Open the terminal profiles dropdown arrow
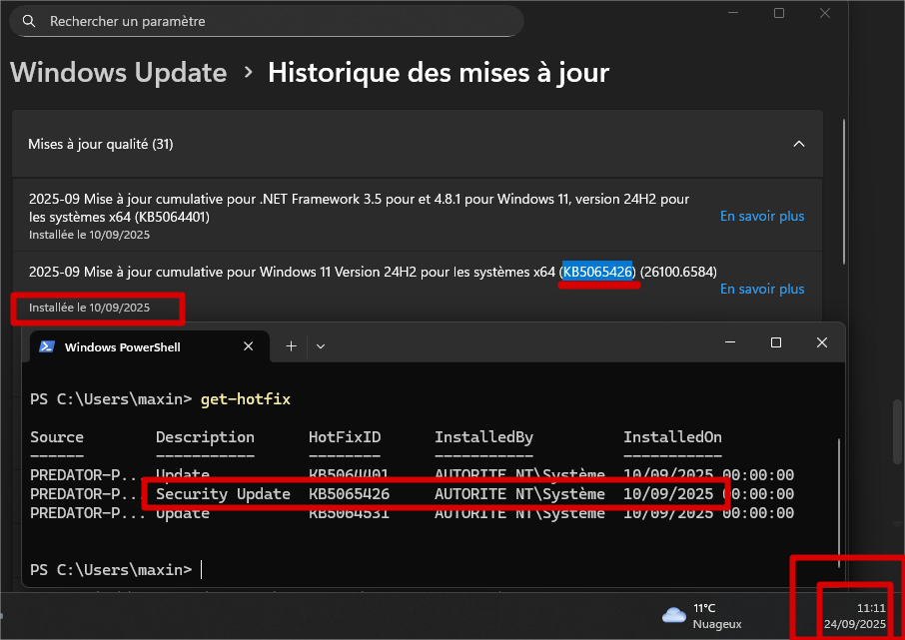Screen dimensions: 905x640 pos(321,345)
